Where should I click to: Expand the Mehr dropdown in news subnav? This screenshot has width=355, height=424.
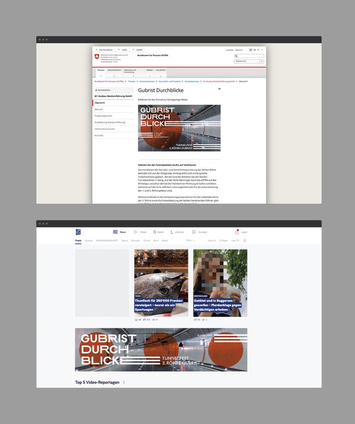190,241
